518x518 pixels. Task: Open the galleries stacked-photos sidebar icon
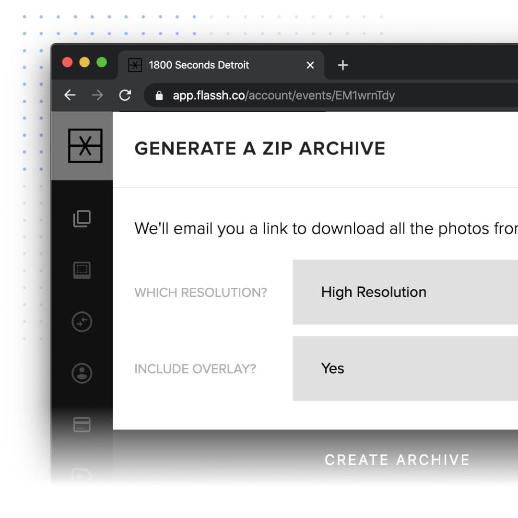click(82, 219)
